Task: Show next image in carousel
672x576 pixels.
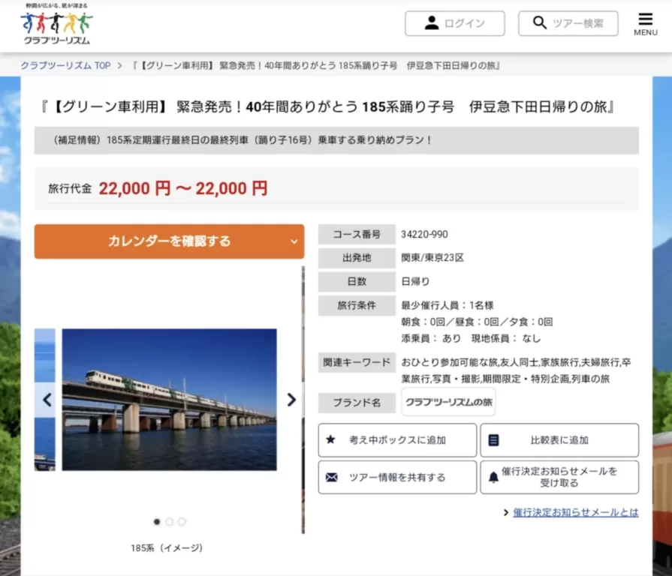Action: click(x=291, y=400)
